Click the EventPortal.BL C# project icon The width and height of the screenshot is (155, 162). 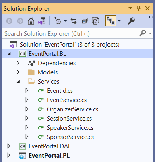(23, 54)
